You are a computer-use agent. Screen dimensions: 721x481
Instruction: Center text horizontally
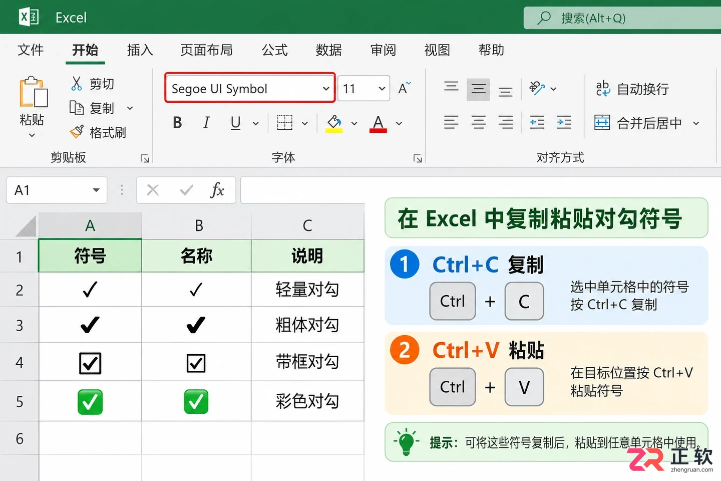pyautogui.click(x=478, y=122)
